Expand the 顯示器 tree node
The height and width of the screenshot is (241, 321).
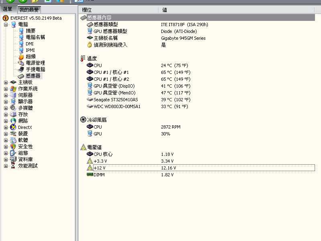[x=6, y=102]
